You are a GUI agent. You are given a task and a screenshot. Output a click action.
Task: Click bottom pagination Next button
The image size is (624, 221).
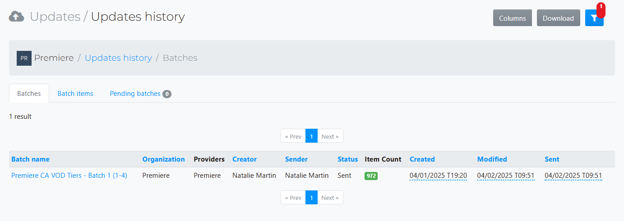coord(330,198)
